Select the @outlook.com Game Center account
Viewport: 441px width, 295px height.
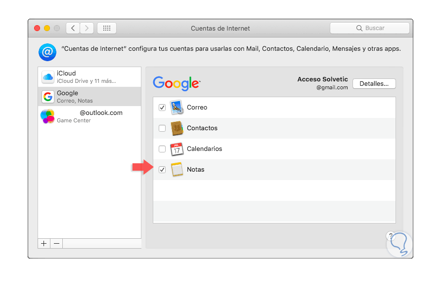(x=89, y=116)
